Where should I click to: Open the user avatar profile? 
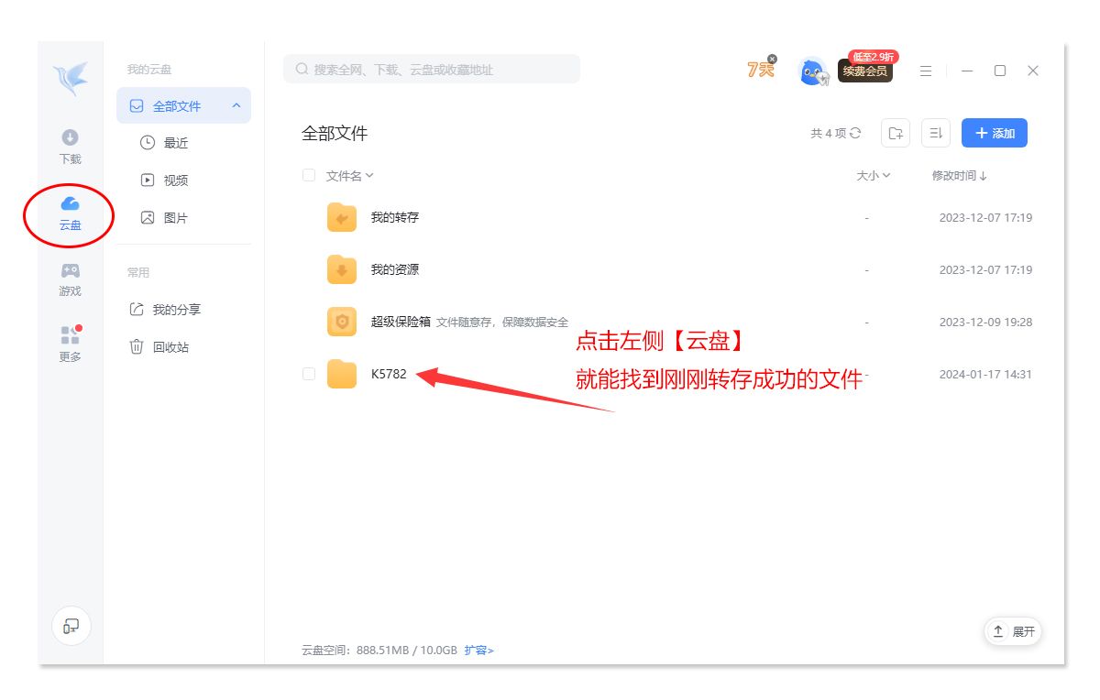point(812,71)
